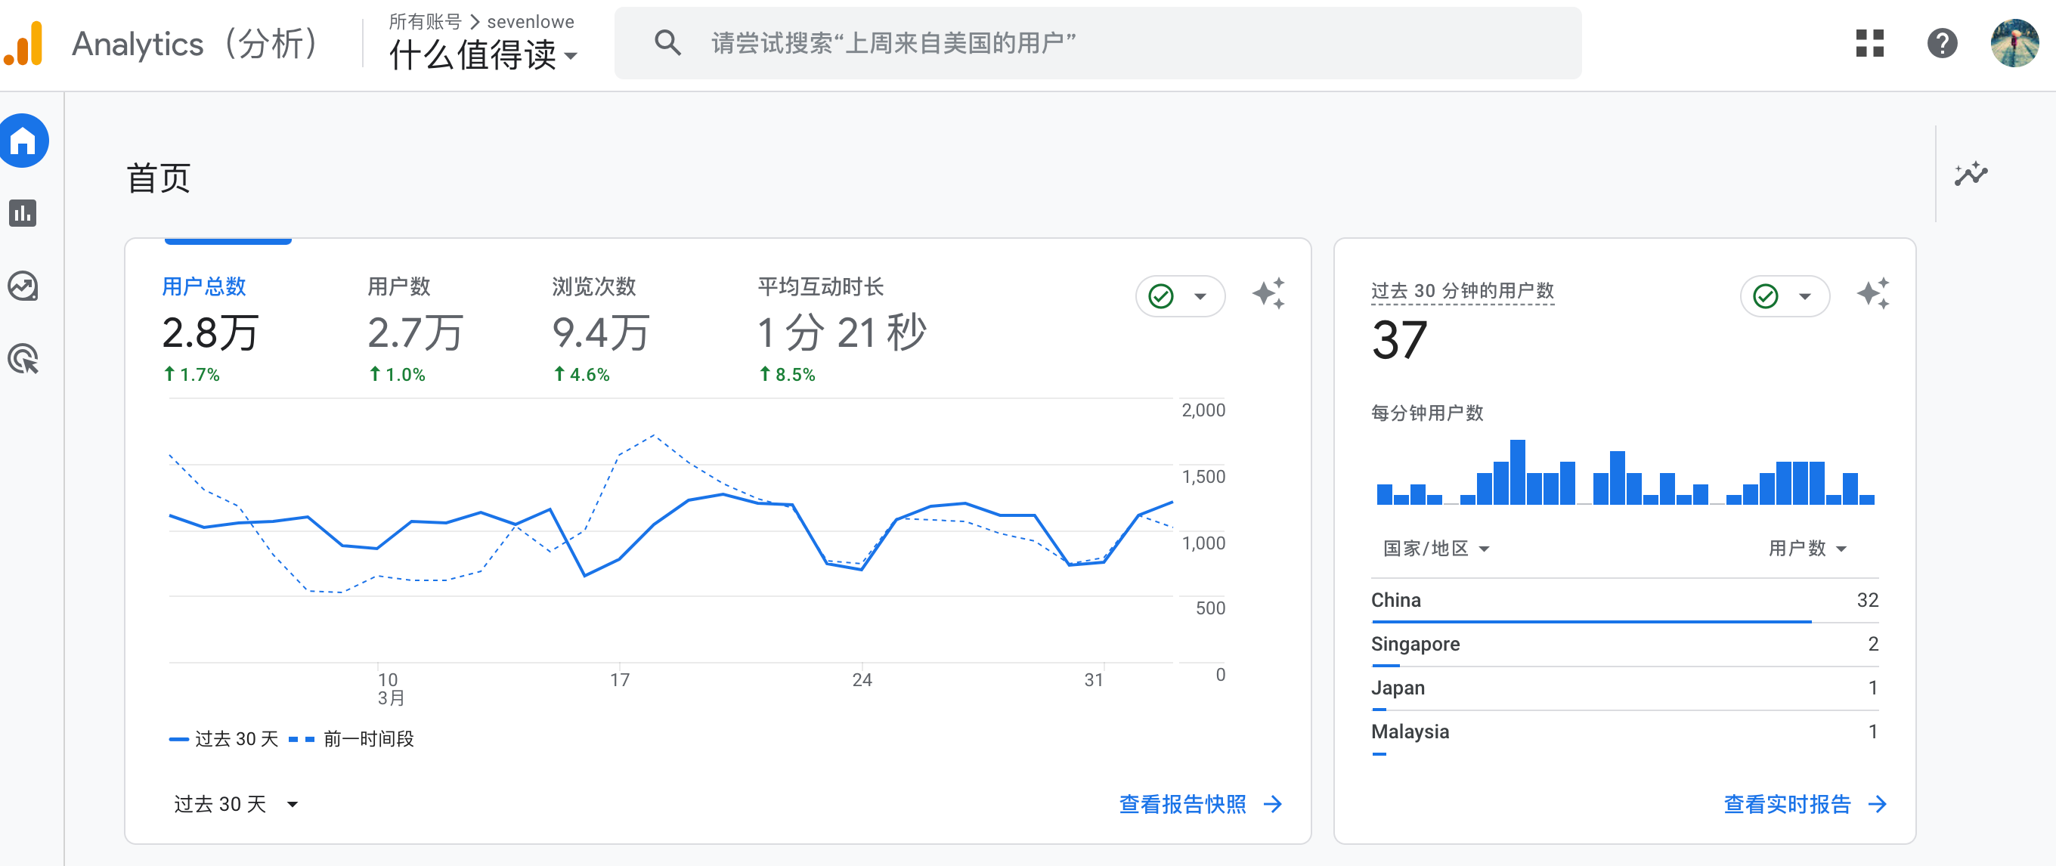2056x866 pixels.
Task: Click the 查看报告快照 link
Action: tap(1199, 804)
